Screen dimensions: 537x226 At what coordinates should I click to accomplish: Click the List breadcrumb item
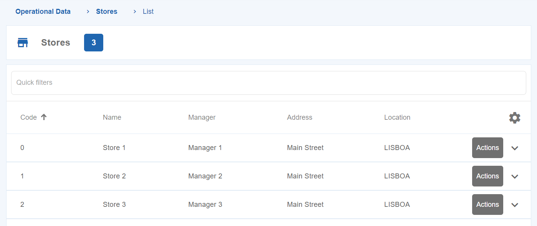[x=148, y=12]
